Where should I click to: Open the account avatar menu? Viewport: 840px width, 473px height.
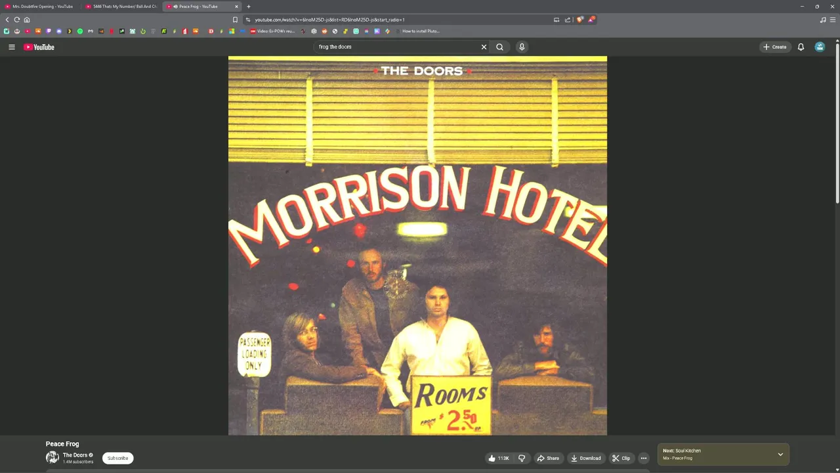tap(820, 47)
